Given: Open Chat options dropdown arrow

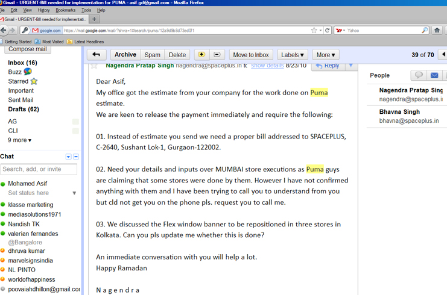Looking at the screenshot, I should point(68,157).
